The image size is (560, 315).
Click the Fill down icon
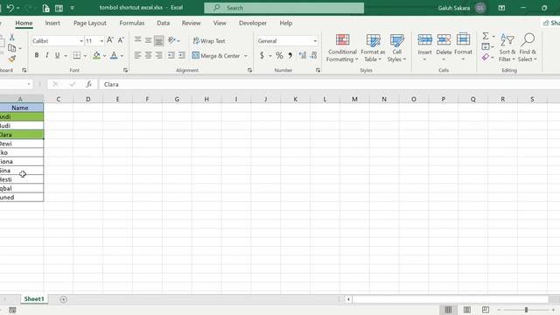[486, 46]
